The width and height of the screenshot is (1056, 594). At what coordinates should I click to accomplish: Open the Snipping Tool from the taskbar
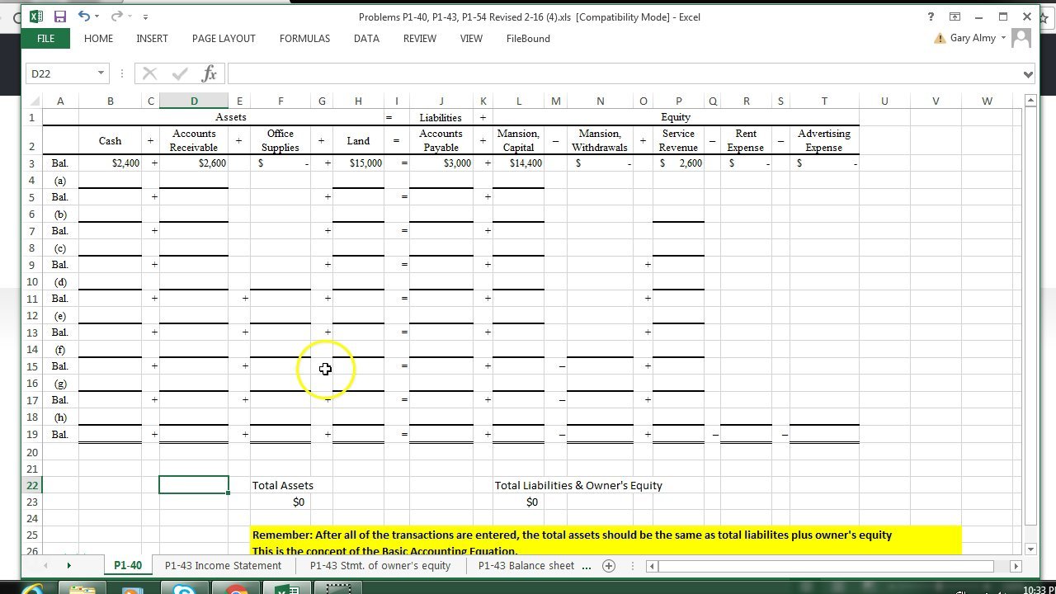click(x=338, y=589)
